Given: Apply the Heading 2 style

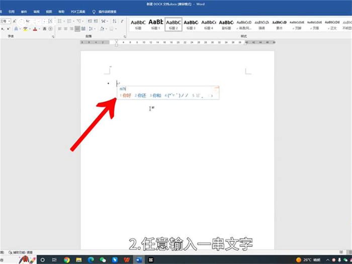Looking at the screenshot, I should click(173, 24).
